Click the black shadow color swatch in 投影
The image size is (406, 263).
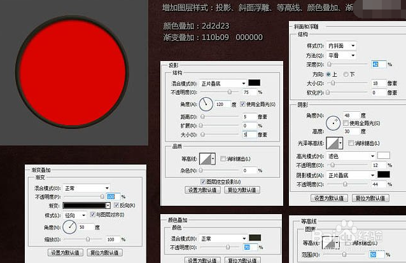[255, 83]
